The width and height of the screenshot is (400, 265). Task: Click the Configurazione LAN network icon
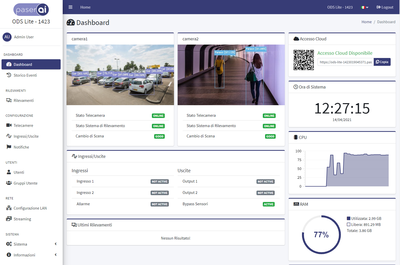coord(9,208)
